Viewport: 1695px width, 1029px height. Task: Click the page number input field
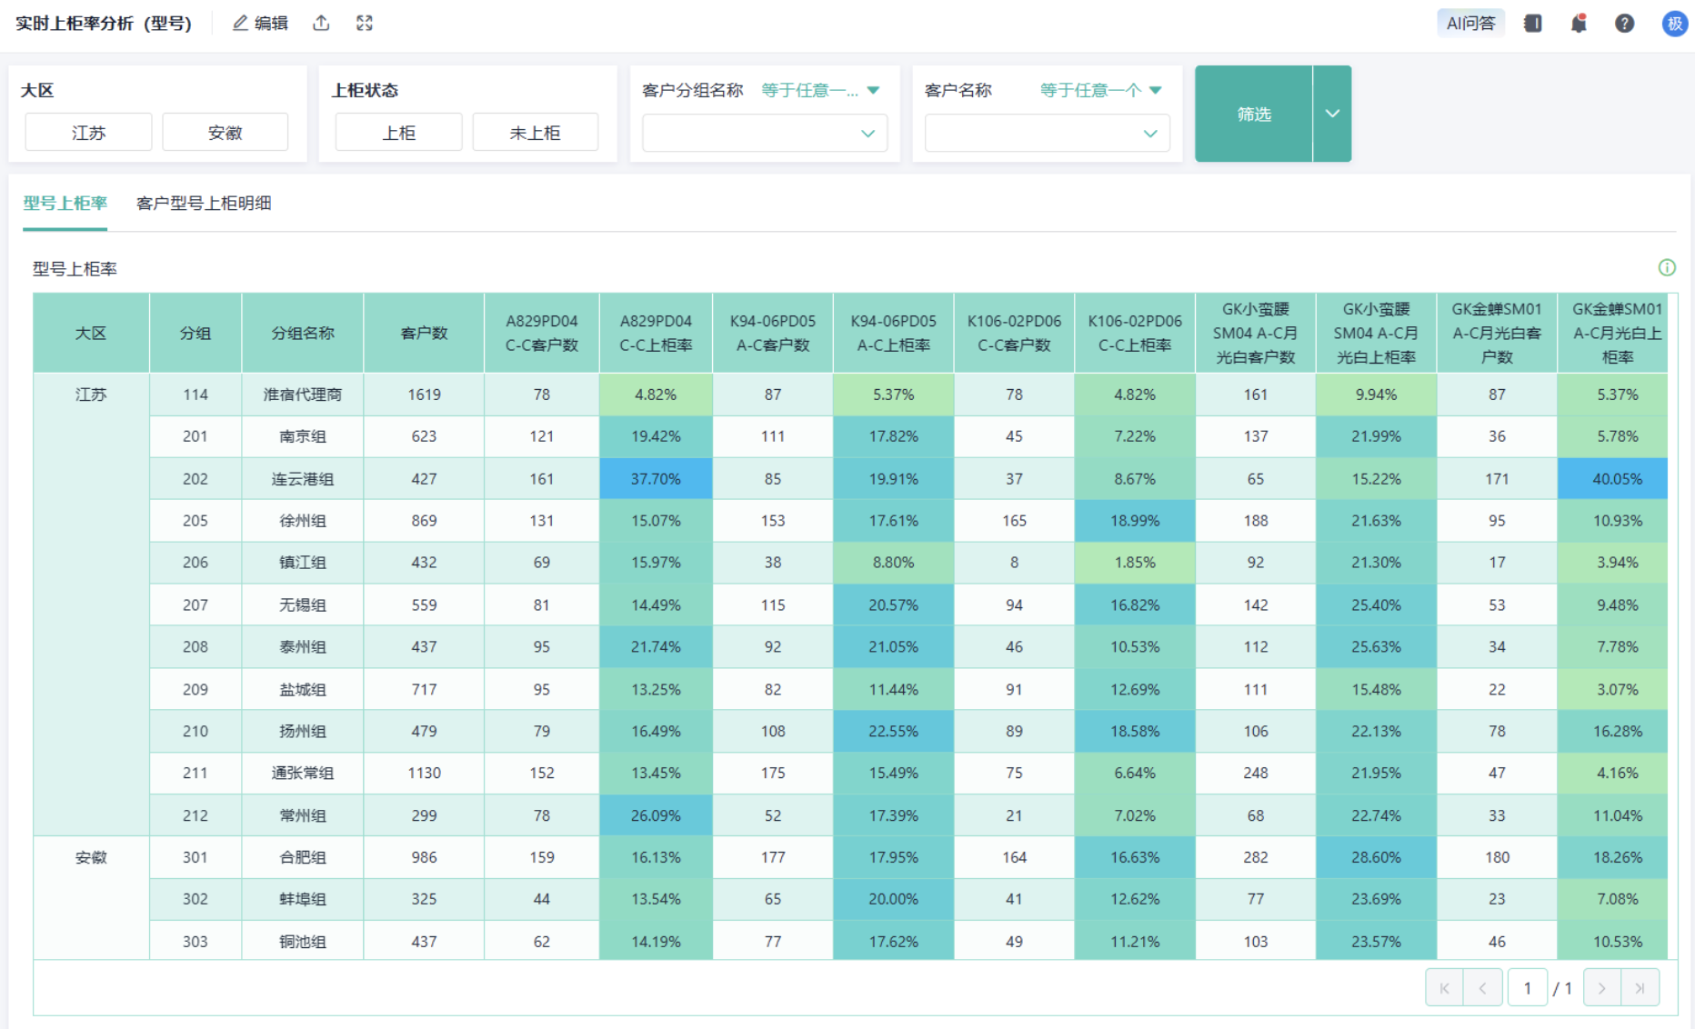coord(1528,987)
